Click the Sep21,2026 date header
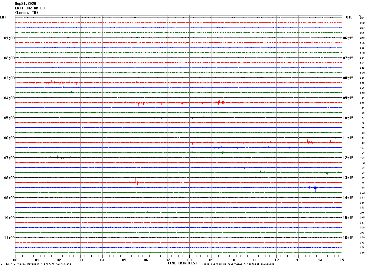The width and height of the screenshot is (366, 268). (x=25, y=4)
